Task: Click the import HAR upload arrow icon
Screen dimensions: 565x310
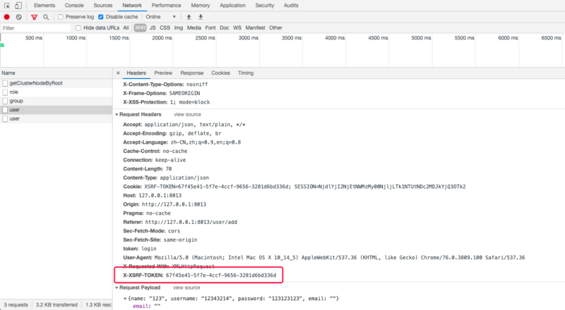Action: (x=189, y=17)
